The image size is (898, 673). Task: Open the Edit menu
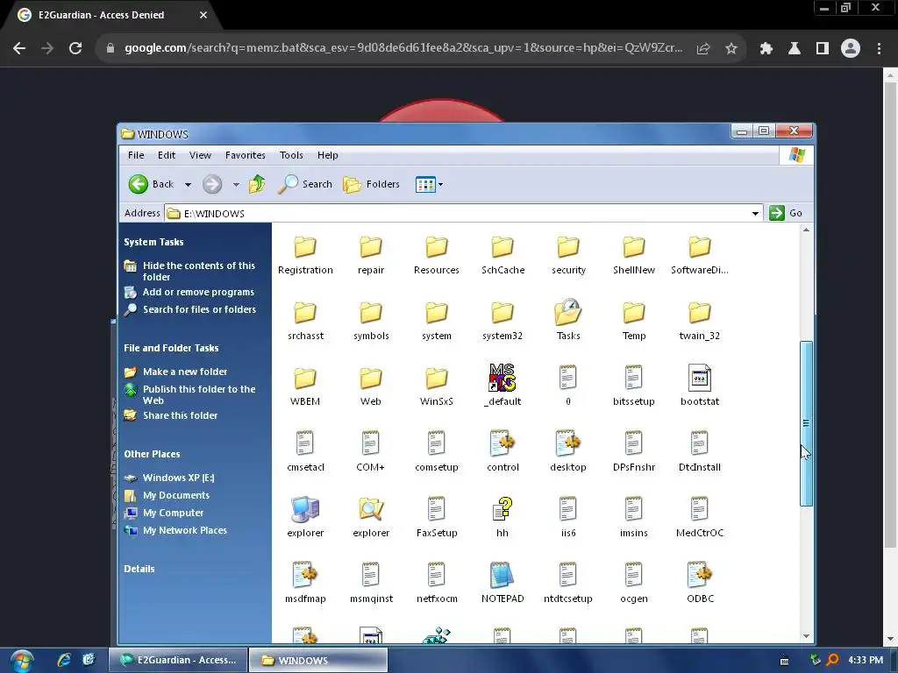[x=167, y=155]
